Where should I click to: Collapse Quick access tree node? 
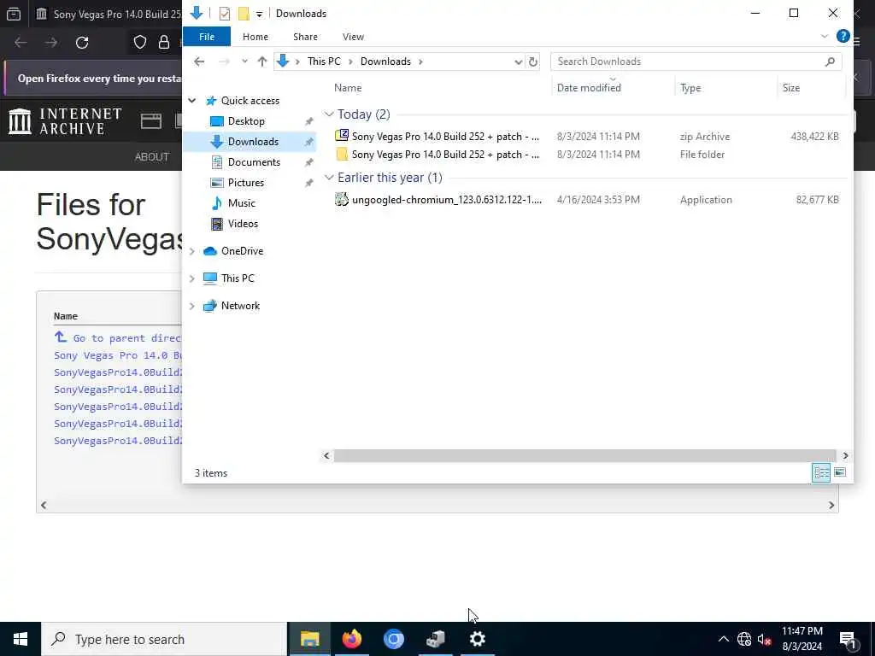pyautogui.click(x=192, y=101)
